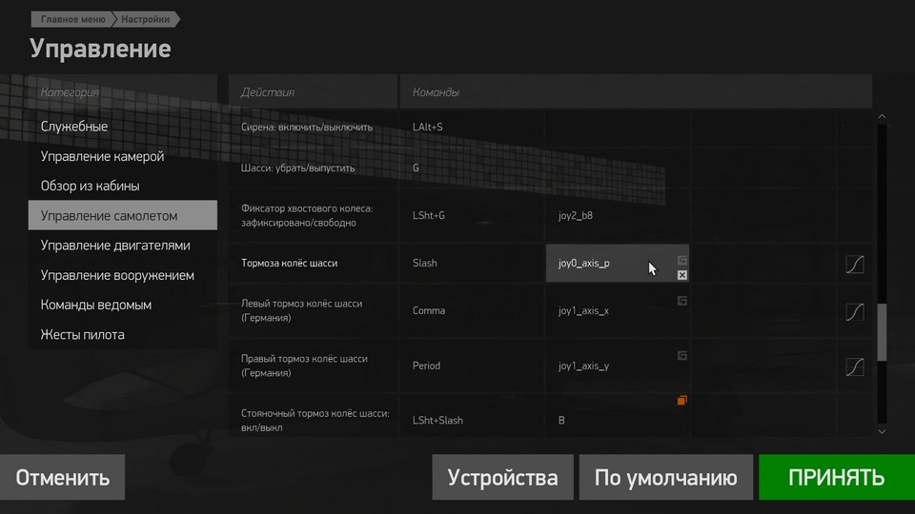Click empty second command cell for Сирена
The height and width of the screenshot is (514, 915).
(x=618, y=127)
